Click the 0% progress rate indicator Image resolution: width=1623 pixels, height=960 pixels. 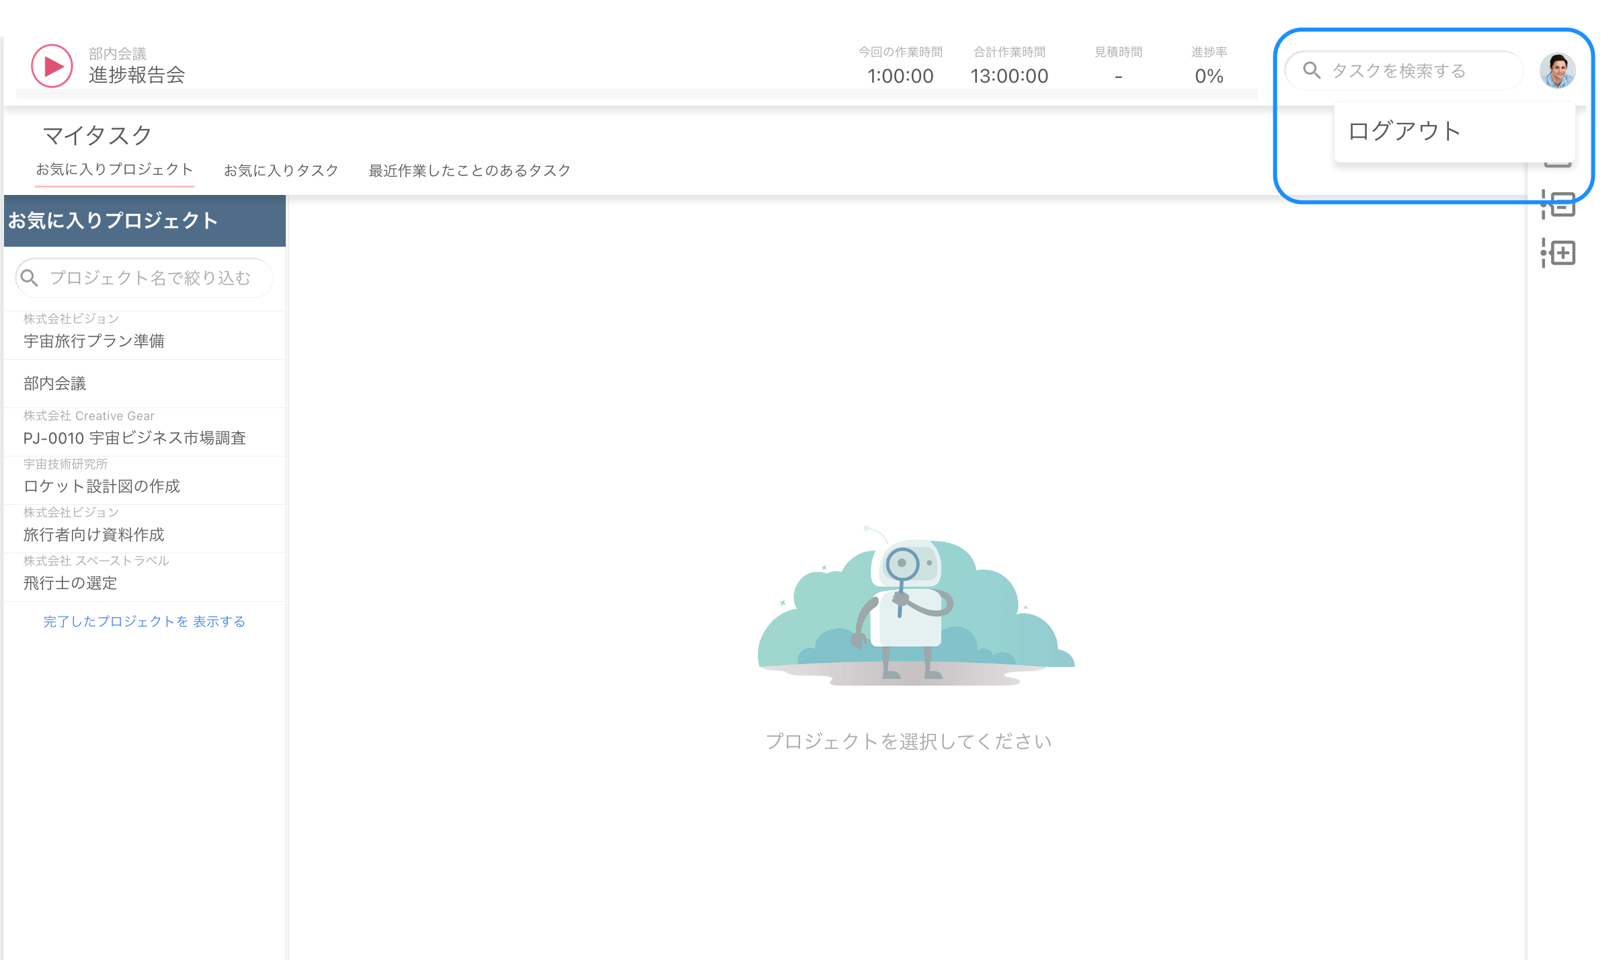click(1208, 76)
